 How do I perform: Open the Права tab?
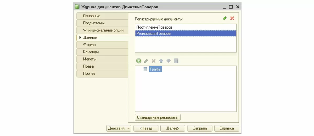click(102, 66)
